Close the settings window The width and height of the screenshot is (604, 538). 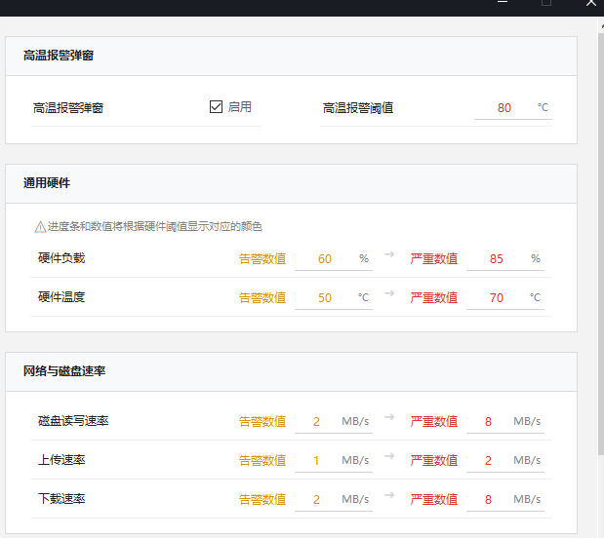pyautogui.click(x=591, y=3)
